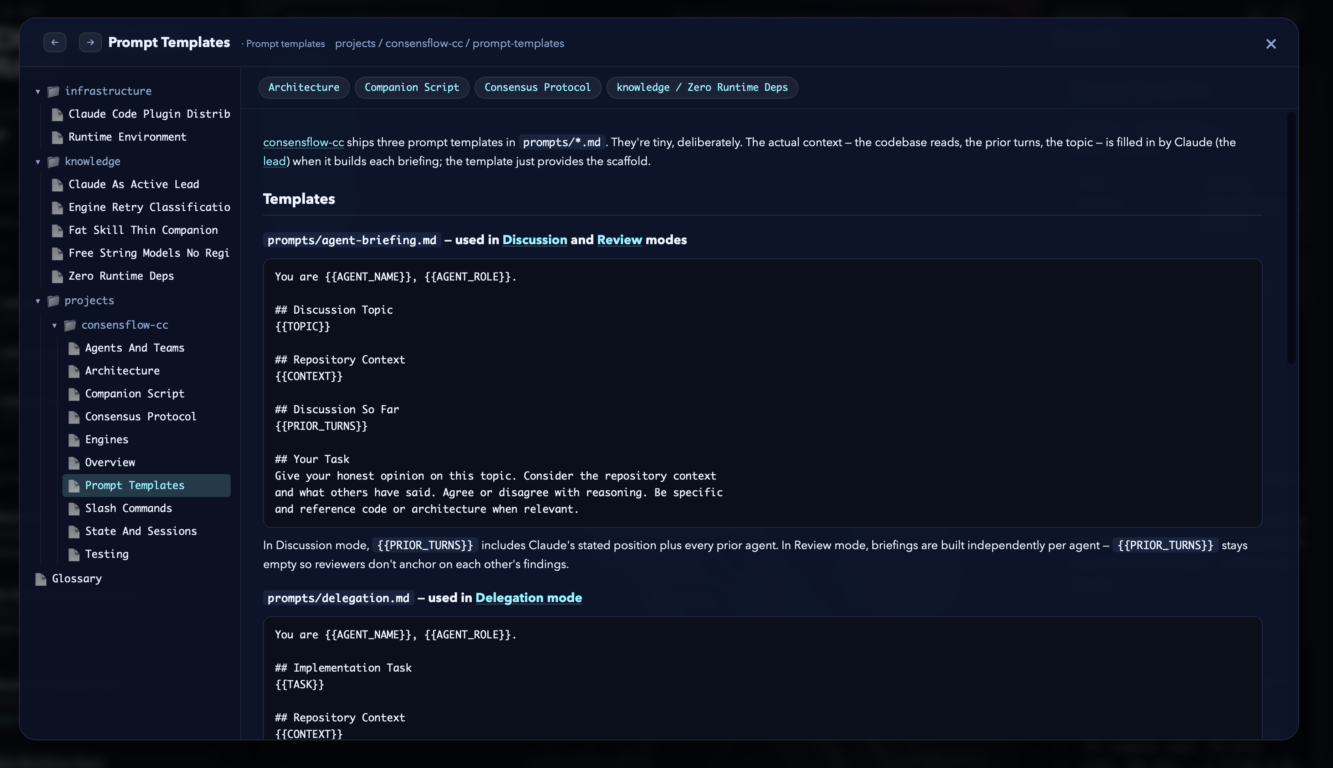Click the Prompt Templates file icon

(74, 486)
